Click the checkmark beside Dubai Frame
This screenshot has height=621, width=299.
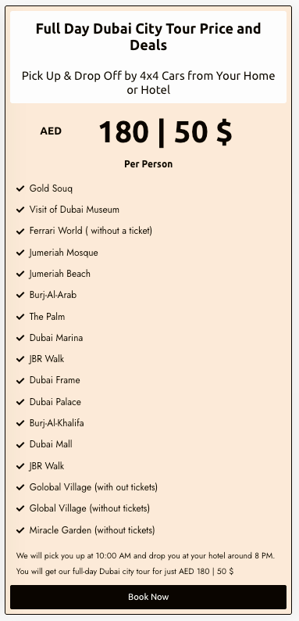coord(20,381)
